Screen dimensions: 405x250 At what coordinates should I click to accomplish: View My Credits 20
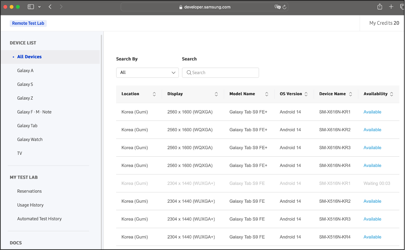click(384, 23)
